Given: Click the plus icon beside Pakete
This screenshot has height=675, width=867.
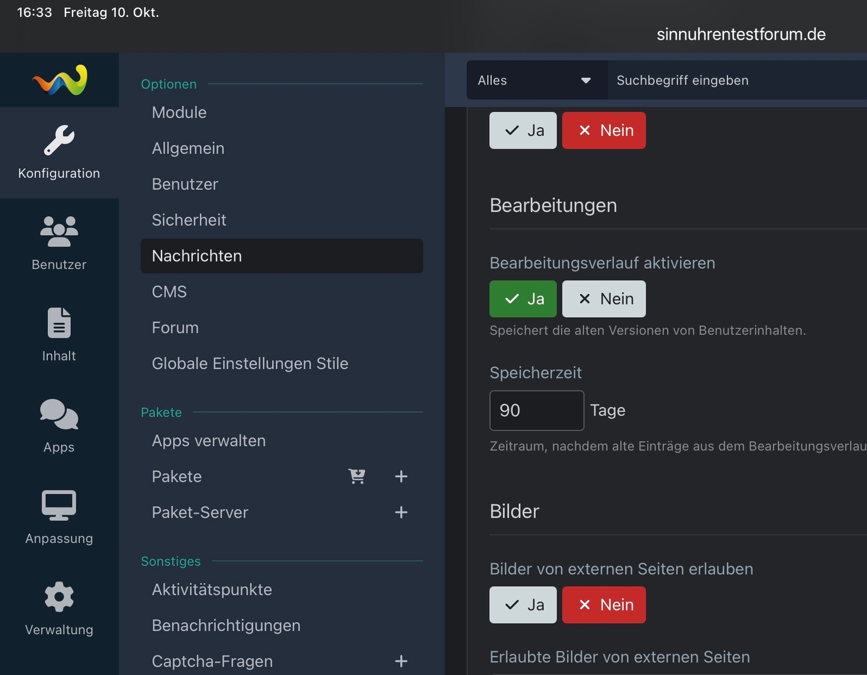Looking at the screenshot, I should click(401, 476).
